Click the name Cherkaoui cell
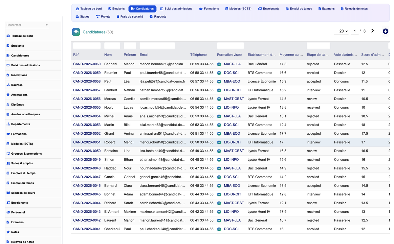The height and width of the screenshot is (244, 394). click(112, 229)
